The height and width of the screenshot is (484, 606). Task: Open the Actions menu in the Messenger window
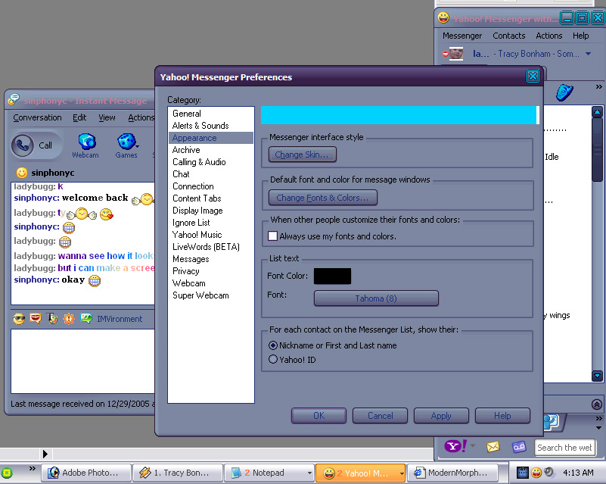click(x=549, y=36)
